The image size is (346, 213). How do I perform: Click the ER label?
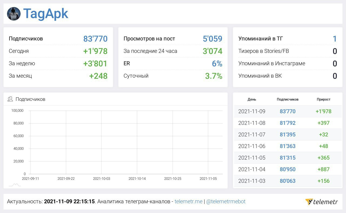click(x=127, y=63)
